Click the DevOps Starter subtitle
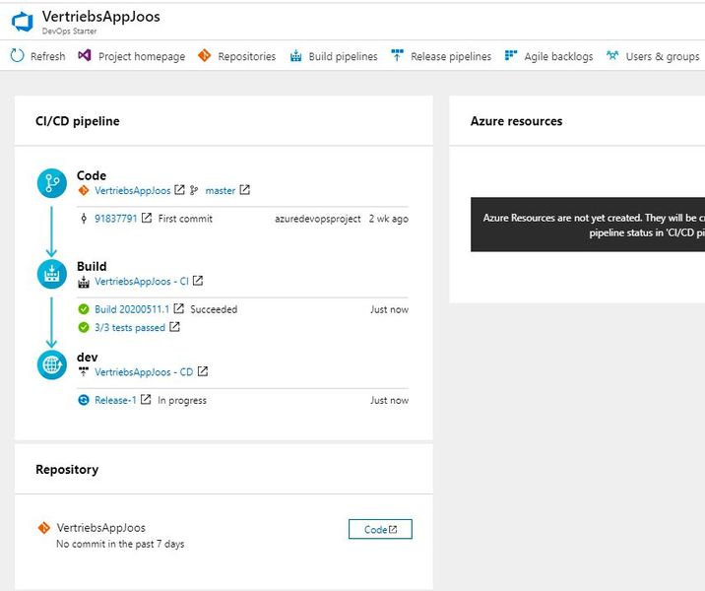This screenshot has width=705, height=591. point(69,32)
